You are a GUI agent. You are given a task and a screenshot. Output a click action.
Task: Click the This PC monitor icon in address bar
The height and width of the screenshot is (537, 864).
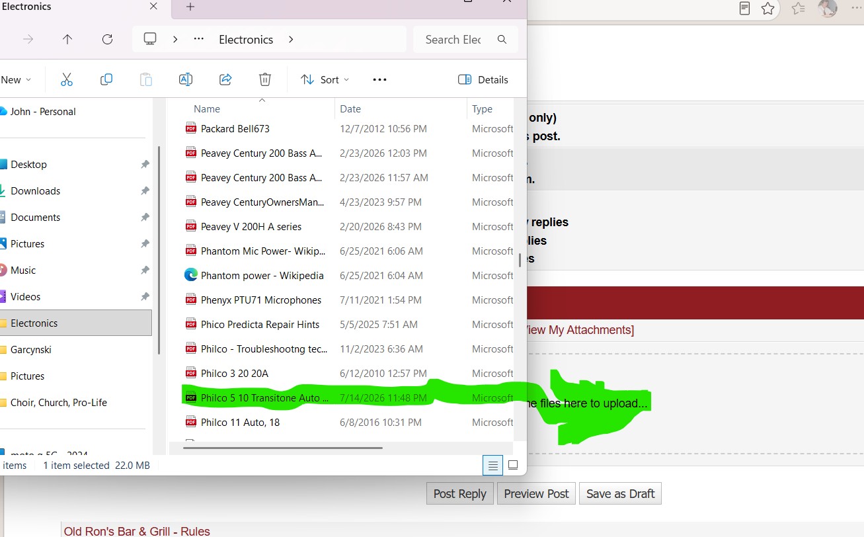pyautogui.click(x=150, y=39)
